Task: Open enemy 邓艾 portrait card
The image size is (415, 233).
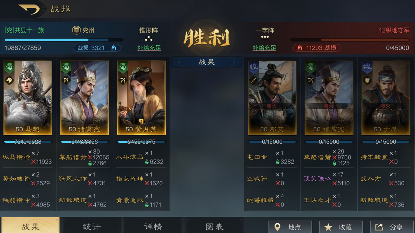Action: click(x=272, y=98)
